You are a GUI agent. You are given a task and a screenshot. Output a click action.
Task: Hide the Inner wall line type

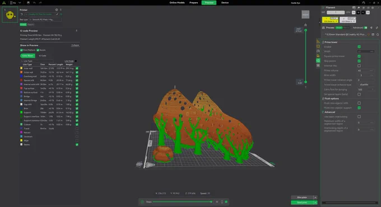click(x=77, y=68)
